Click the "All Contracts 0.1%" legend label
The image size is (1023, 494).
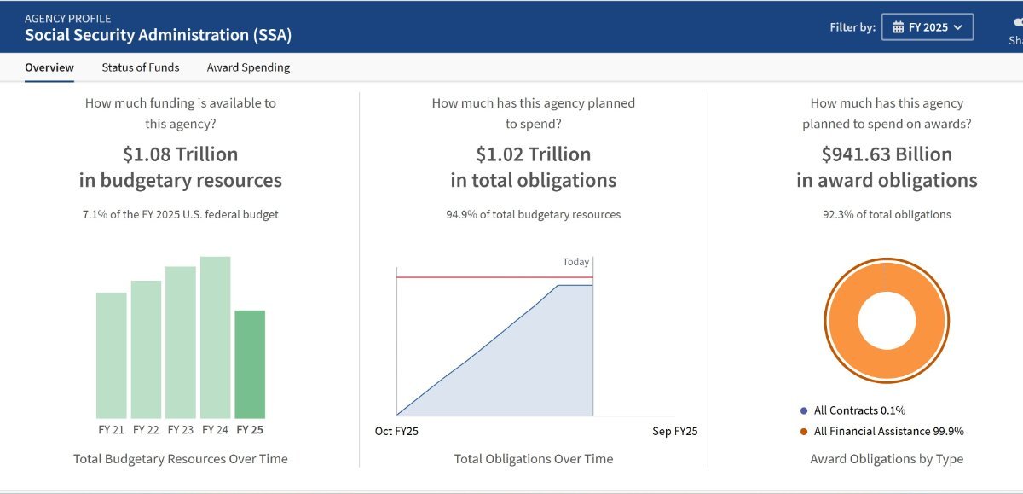[x=859, y=410]
